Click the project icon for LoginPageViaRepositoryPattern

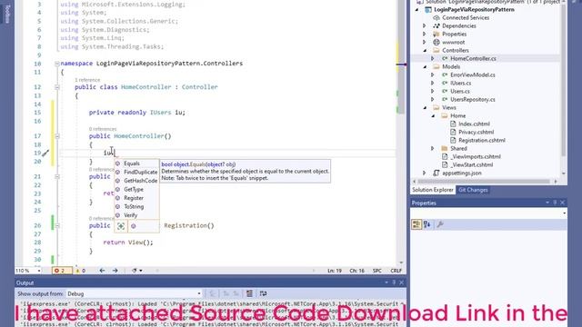coord(428,10)
